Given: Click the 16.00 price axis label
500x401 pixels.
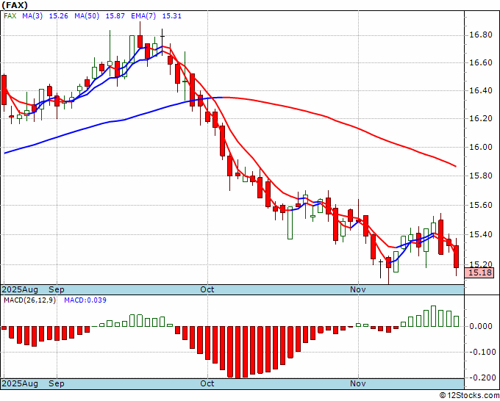Looking at the screenshot, I should tap(481, 147).
